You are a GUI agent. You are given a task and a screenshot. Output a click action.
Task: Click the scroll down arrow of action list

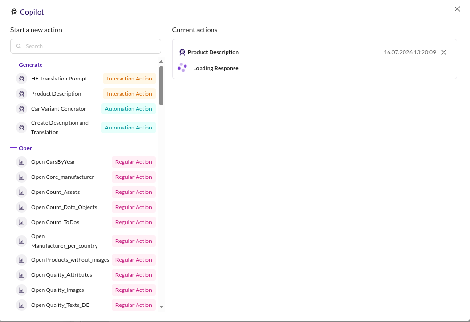[x=161, y=307]
